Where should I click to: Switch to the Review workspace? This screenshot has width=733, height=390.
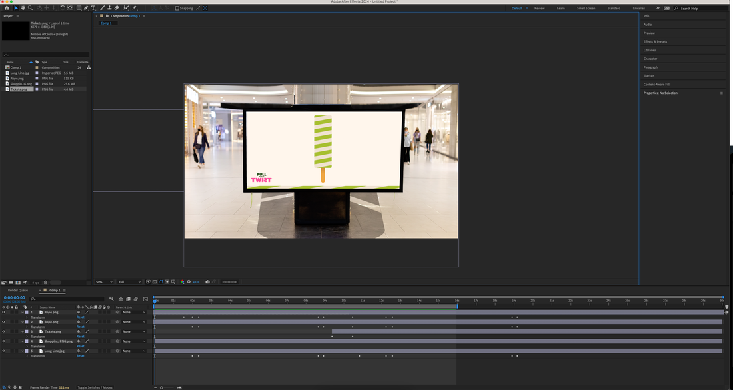540,8
